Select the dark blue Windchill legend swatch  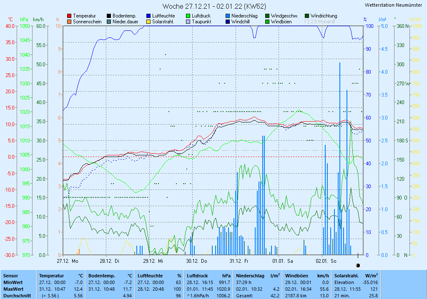click(x=228, y=22)
